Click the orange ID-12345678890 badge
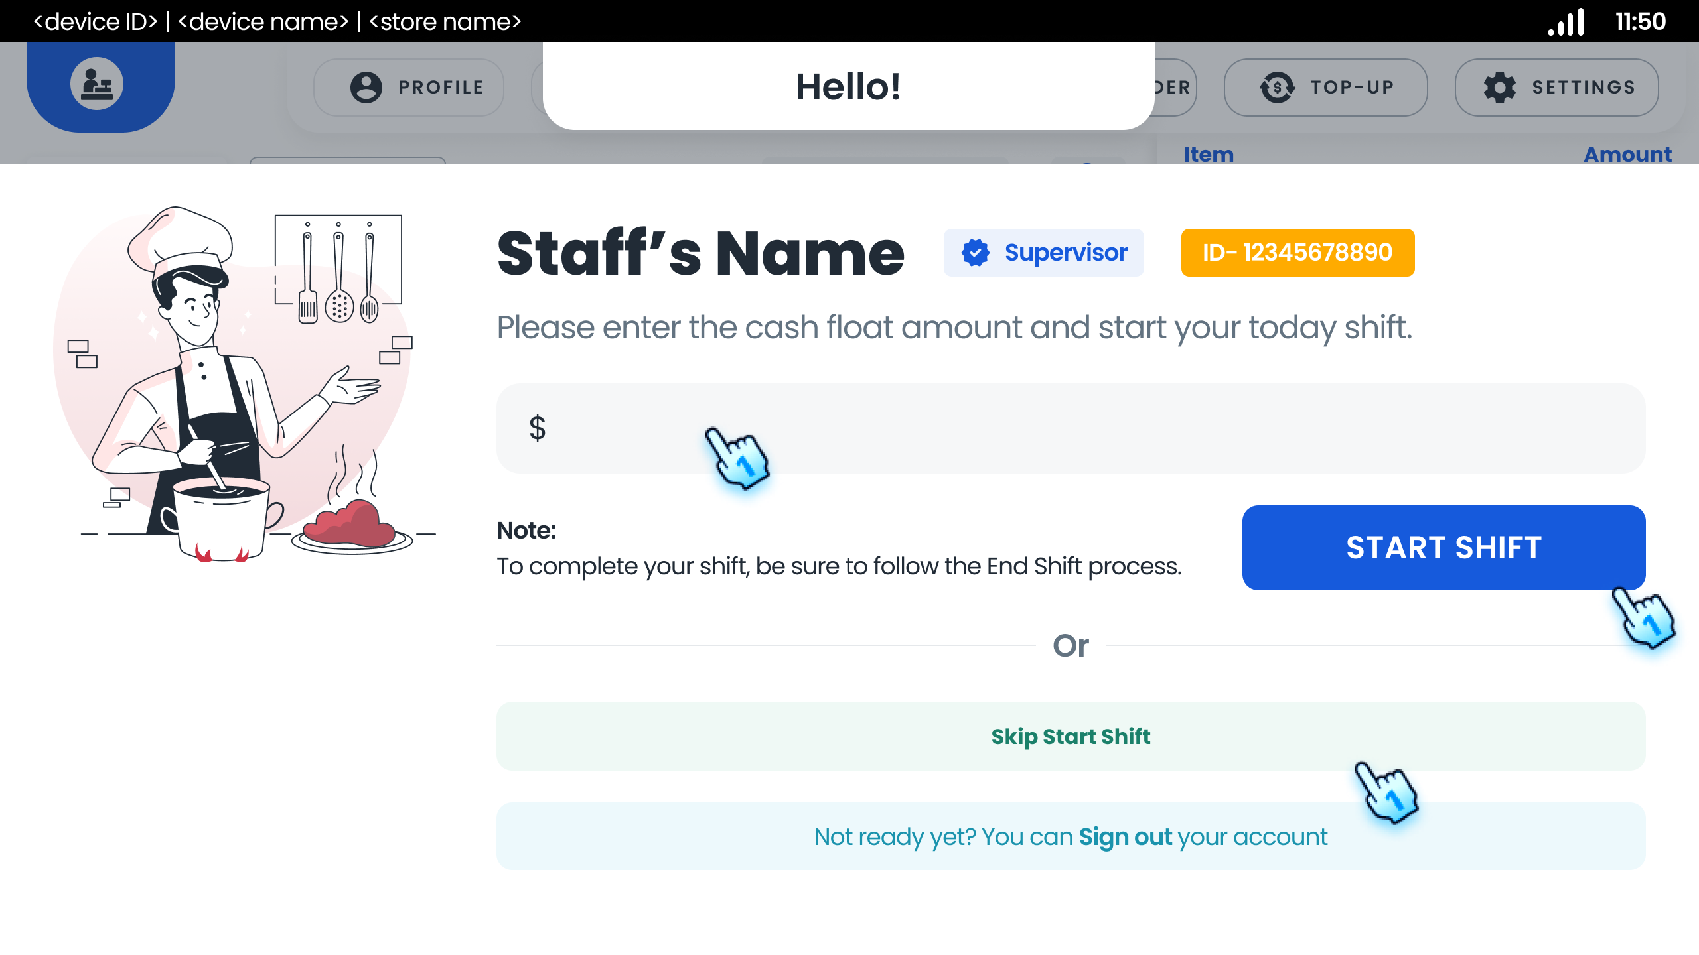 pyautogui.click(x=1297, y=252)
